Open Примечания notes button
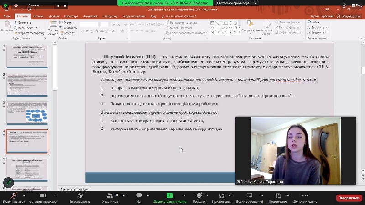The height and width of the screenshot is (205, 365). (278, 198)
